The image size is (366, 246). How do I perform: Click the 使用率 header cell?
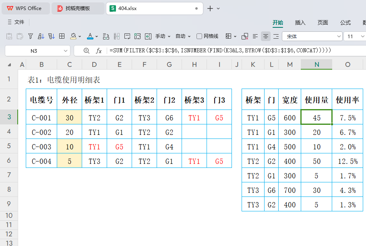347,100
